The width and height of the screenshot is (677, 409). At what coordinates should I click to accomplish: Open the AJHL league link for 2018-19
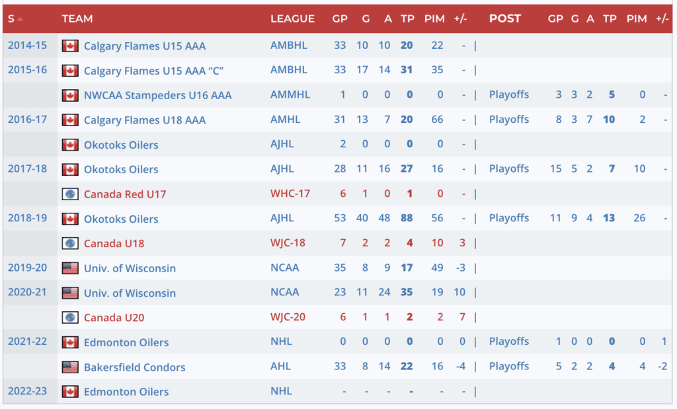coord(282,219)
